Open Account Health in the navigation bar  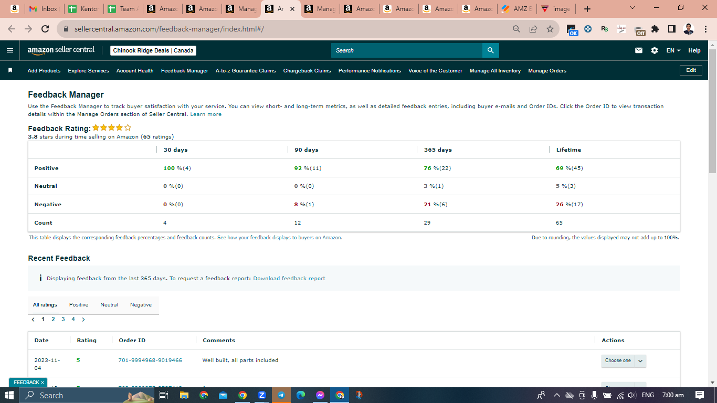tap(135, 70)
